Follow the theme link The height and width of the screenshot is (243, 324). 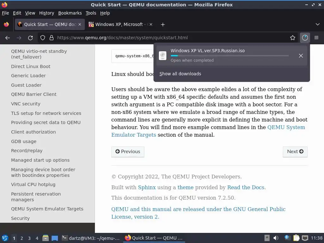(x=185, y=187)
